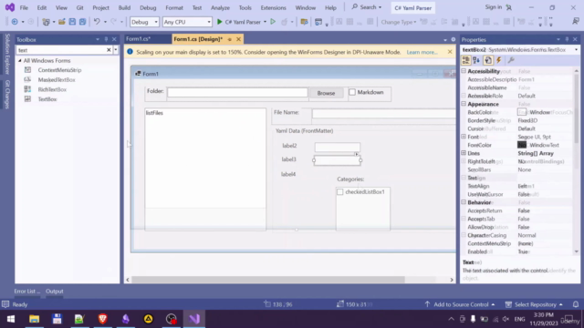Click the Brave browser taskbar icon
584x328 pixels.
point(103,319)
